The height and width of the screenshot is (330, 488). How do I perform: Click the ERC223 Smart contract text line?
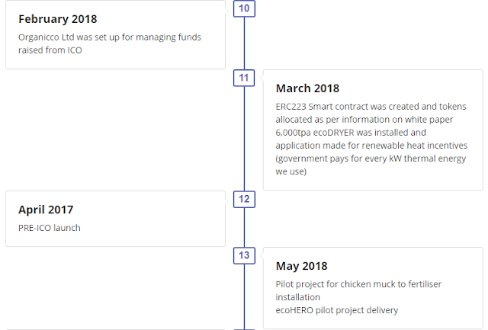[x=371, y=107]
